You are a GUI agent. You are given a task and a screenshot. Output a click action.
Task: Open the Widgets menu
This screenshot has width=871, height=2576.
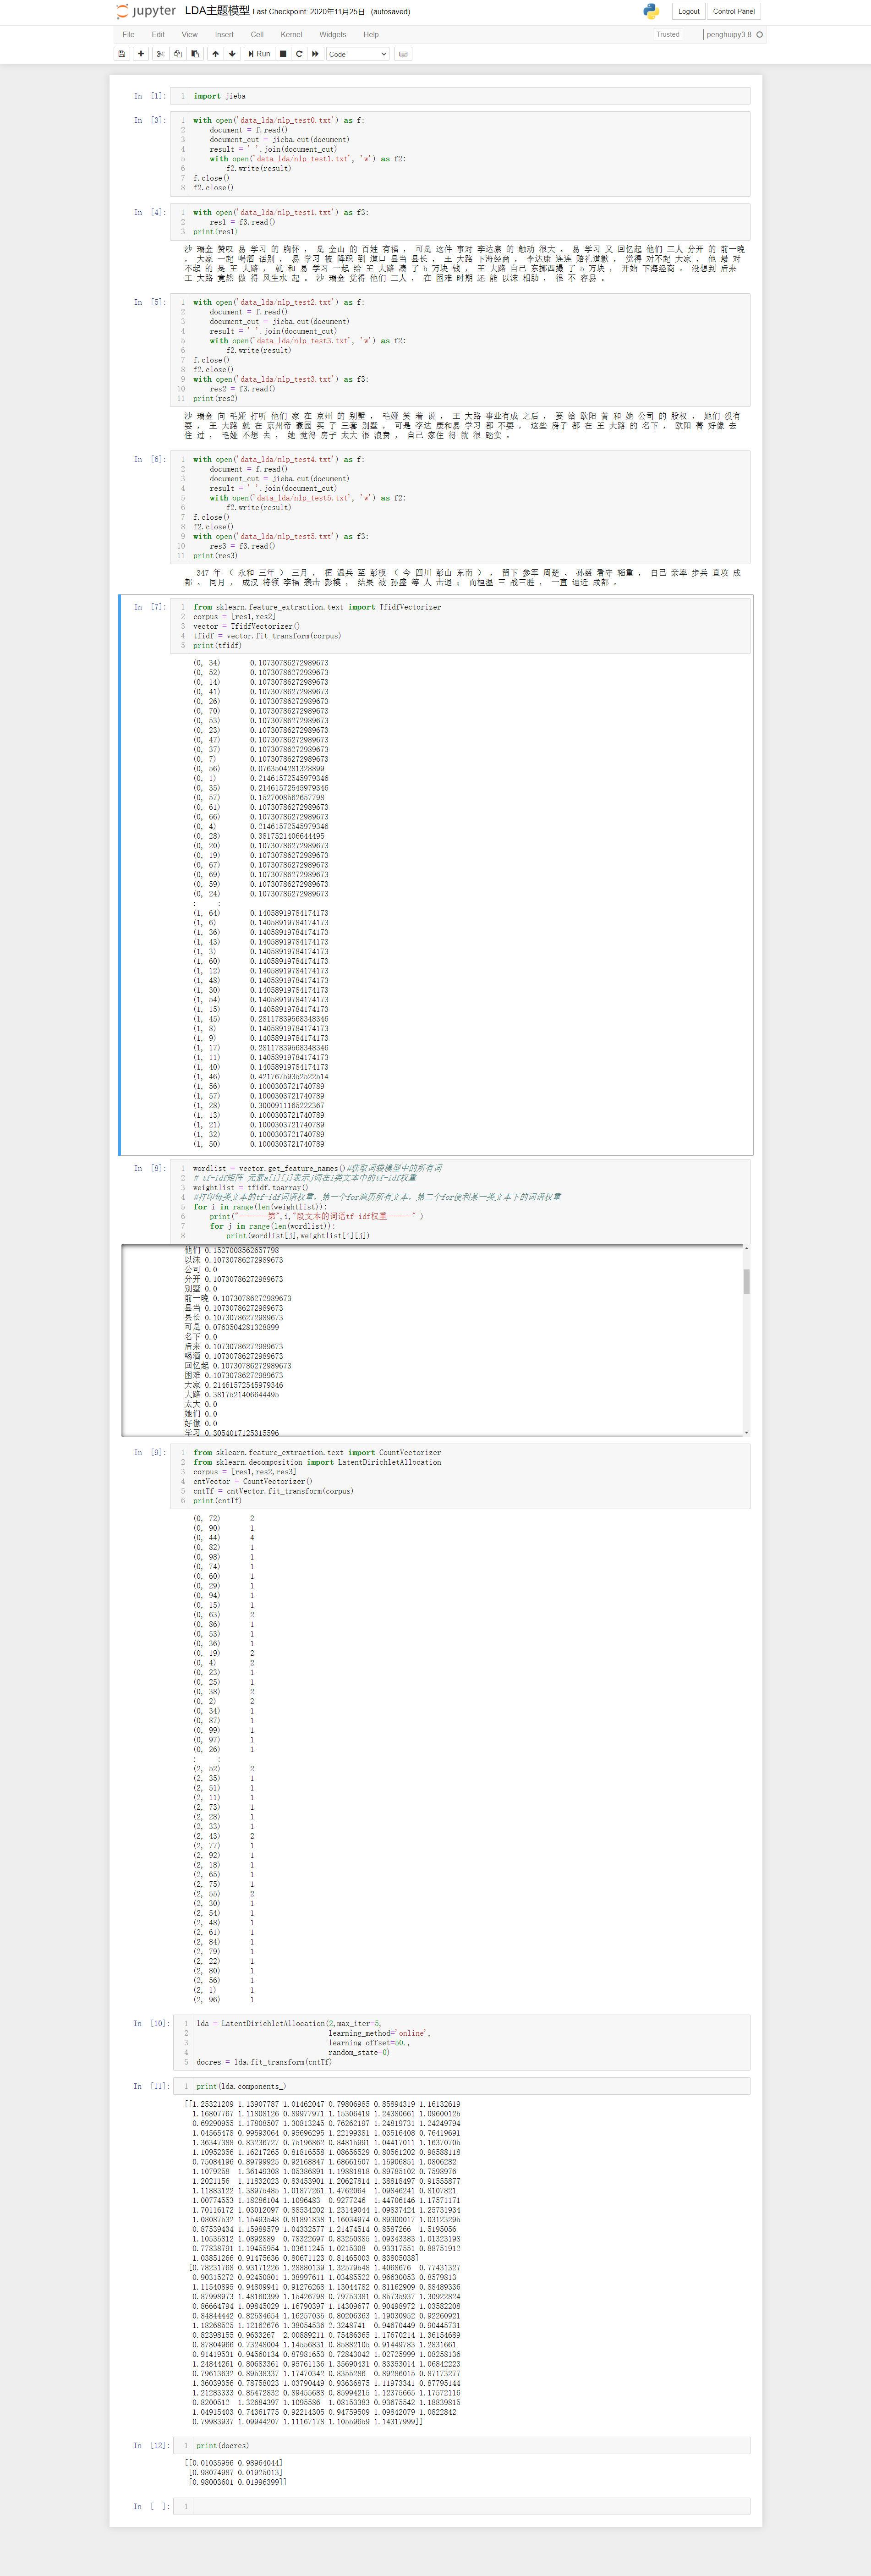[x=332, y=35]
